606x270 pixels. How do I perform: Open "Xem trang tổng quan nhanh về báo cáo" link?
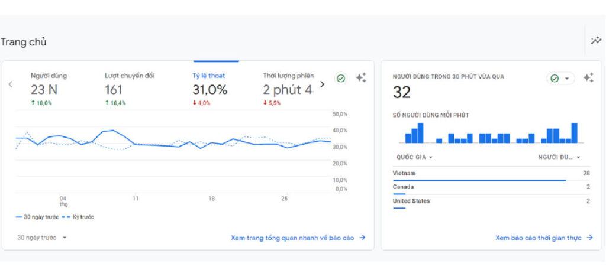298,238
